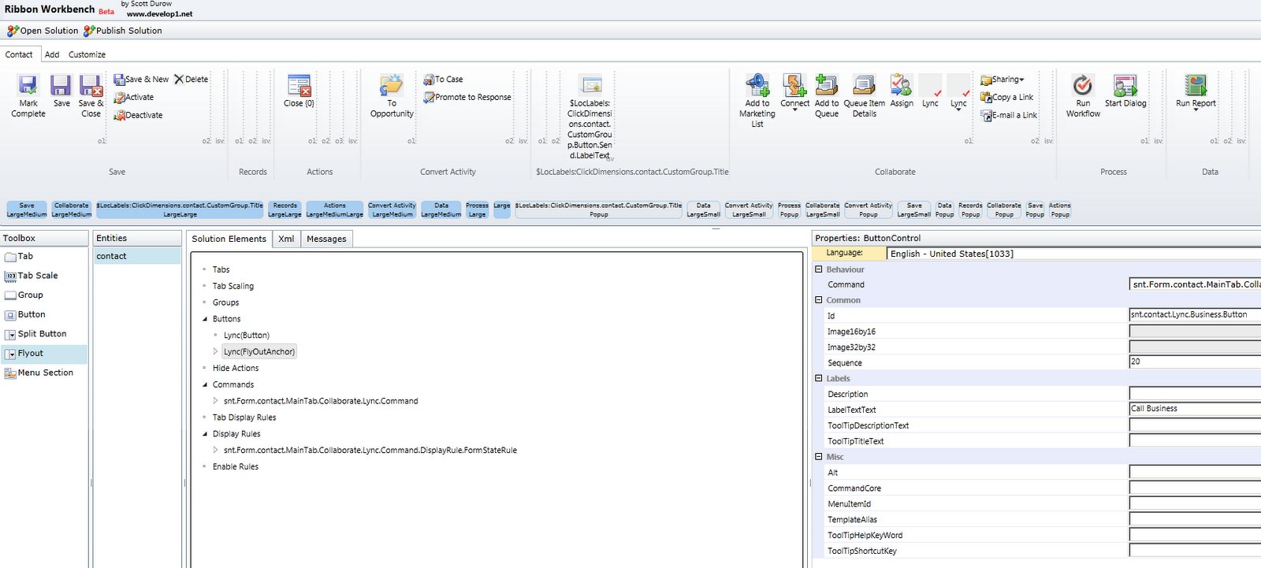Select Promote to Response button
Image resolution: width=1261 pixels, height=568 pixels.
pos(467,98)
